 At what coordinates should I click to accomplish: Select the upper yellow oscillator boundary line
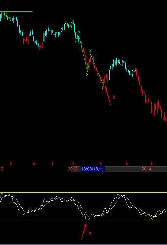(83, 192)
